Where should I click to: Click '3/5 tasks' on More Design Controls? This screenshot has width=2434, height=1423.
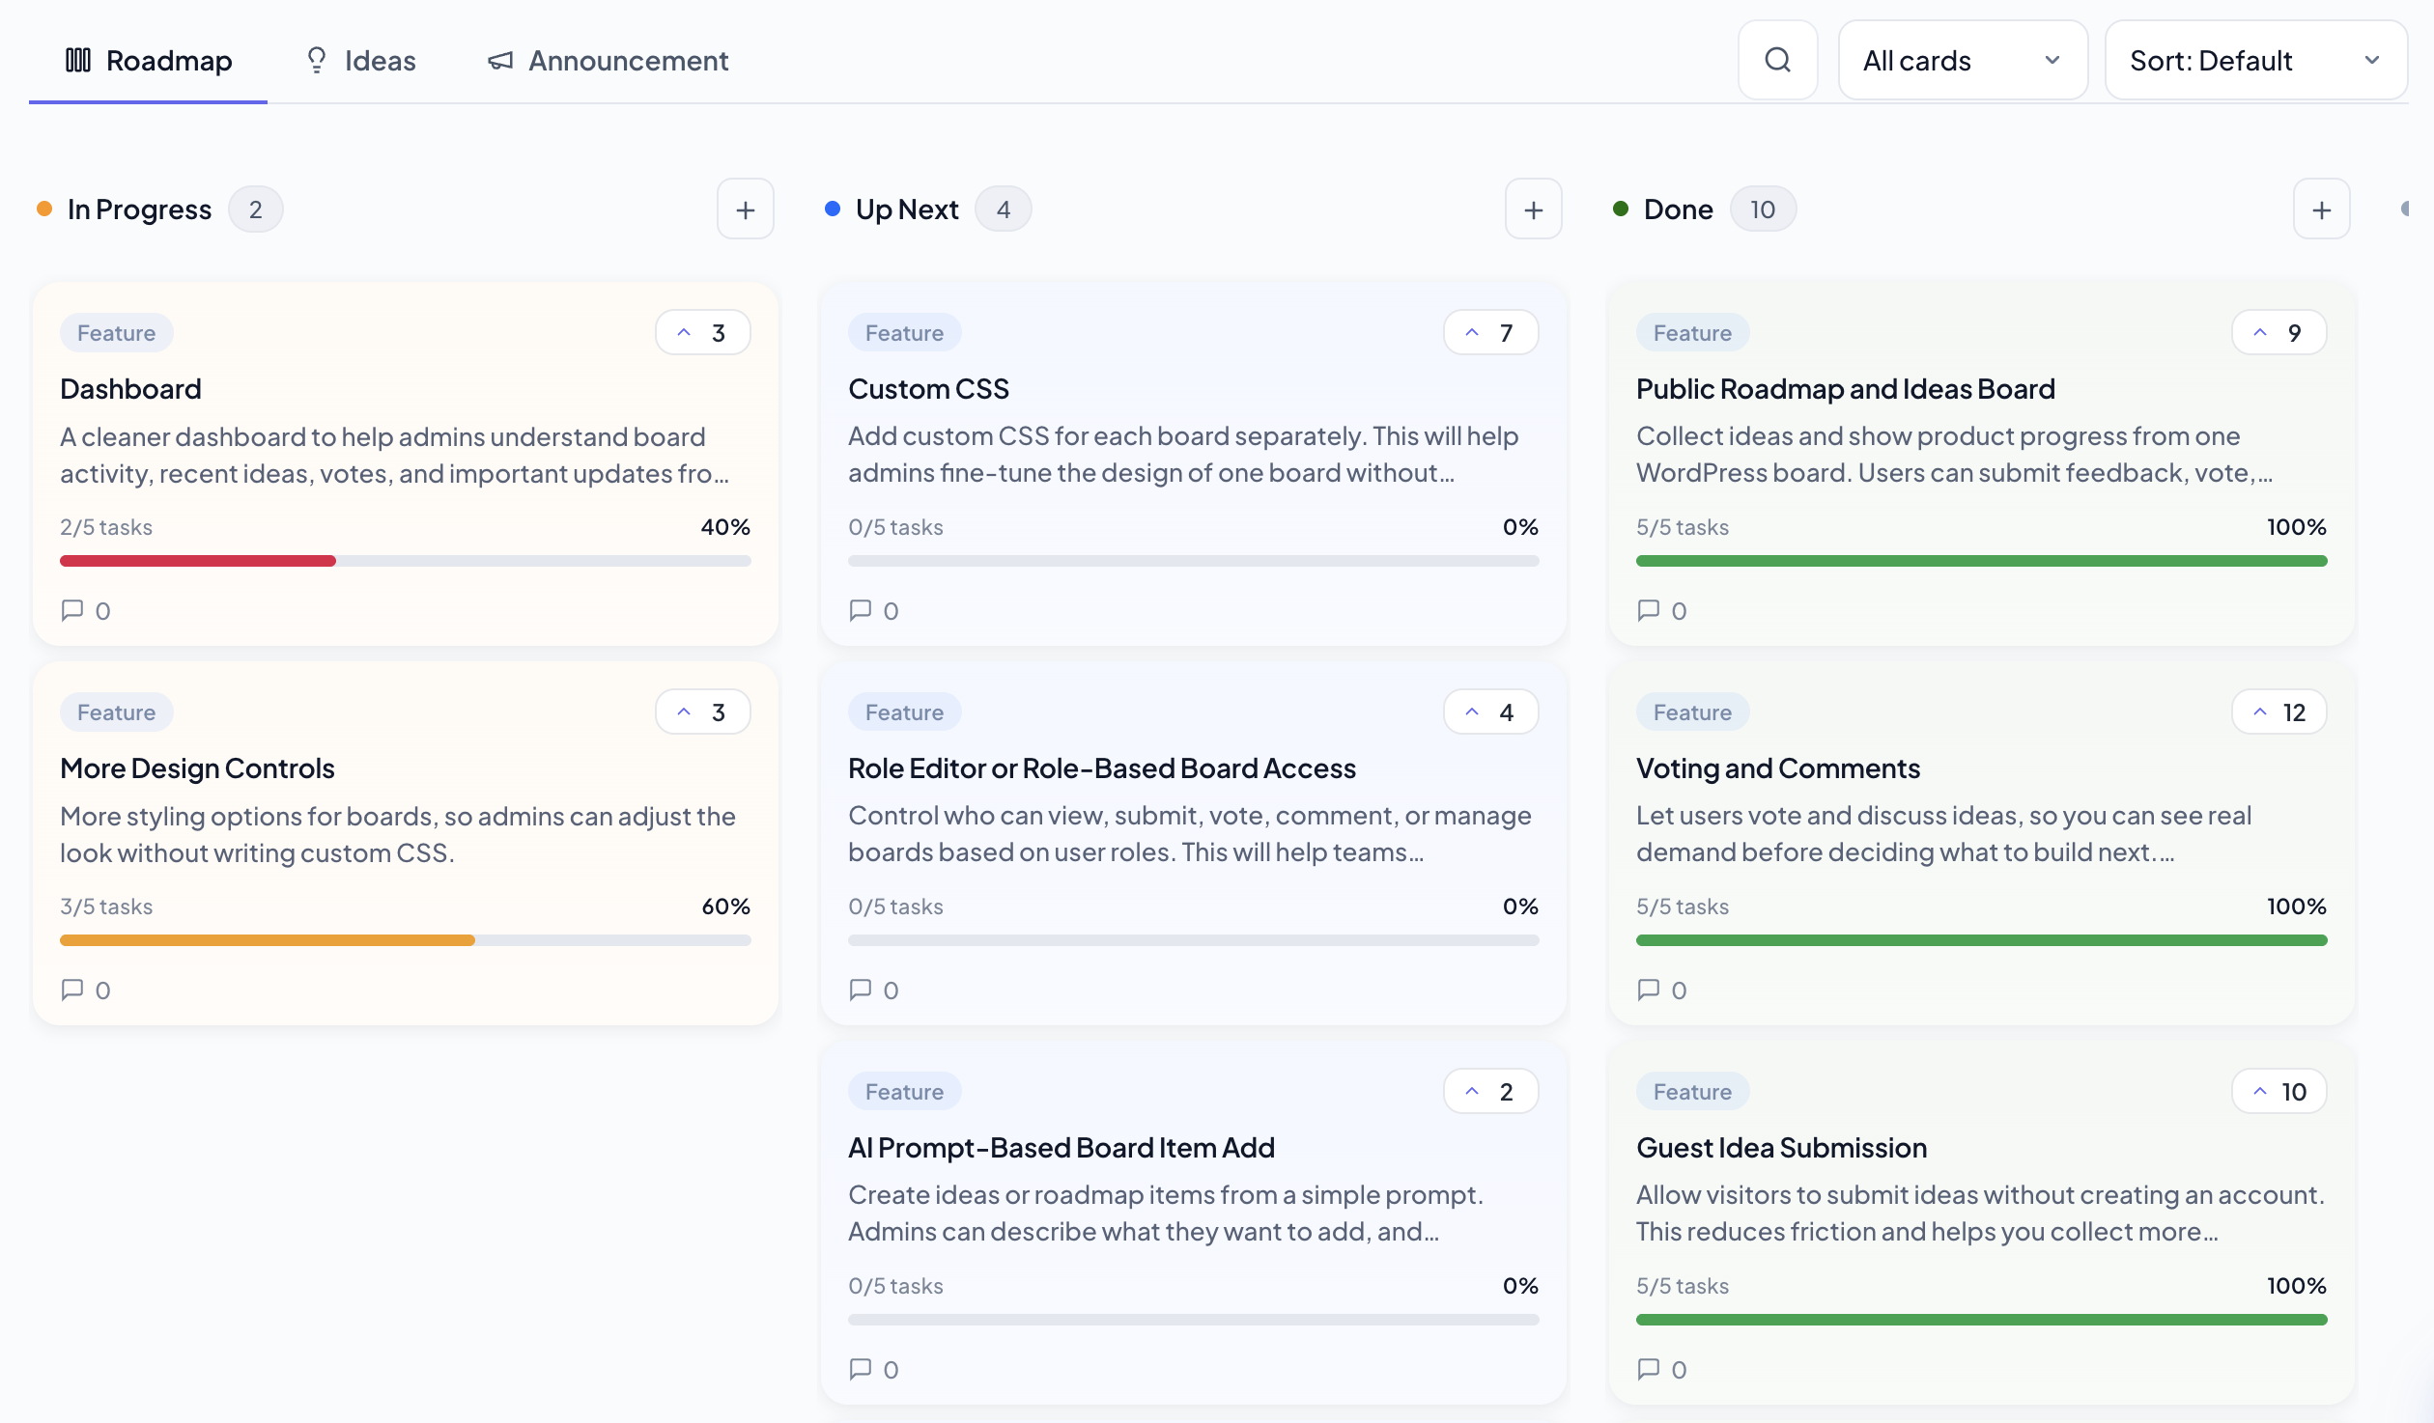click(x=106, y=907)
